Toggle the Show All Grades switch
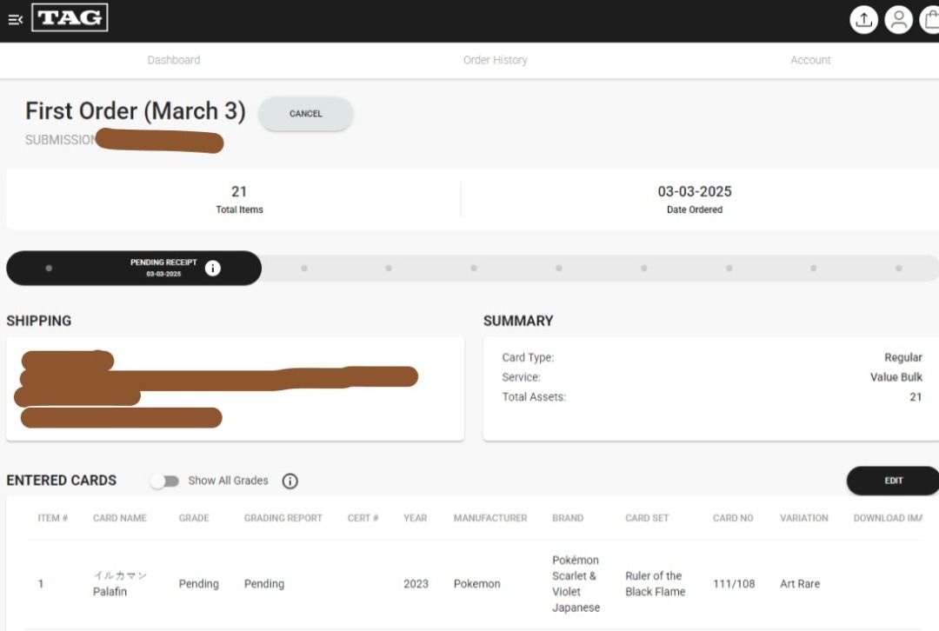The width and height of the screenshot is (939, 631). [164, 481]
